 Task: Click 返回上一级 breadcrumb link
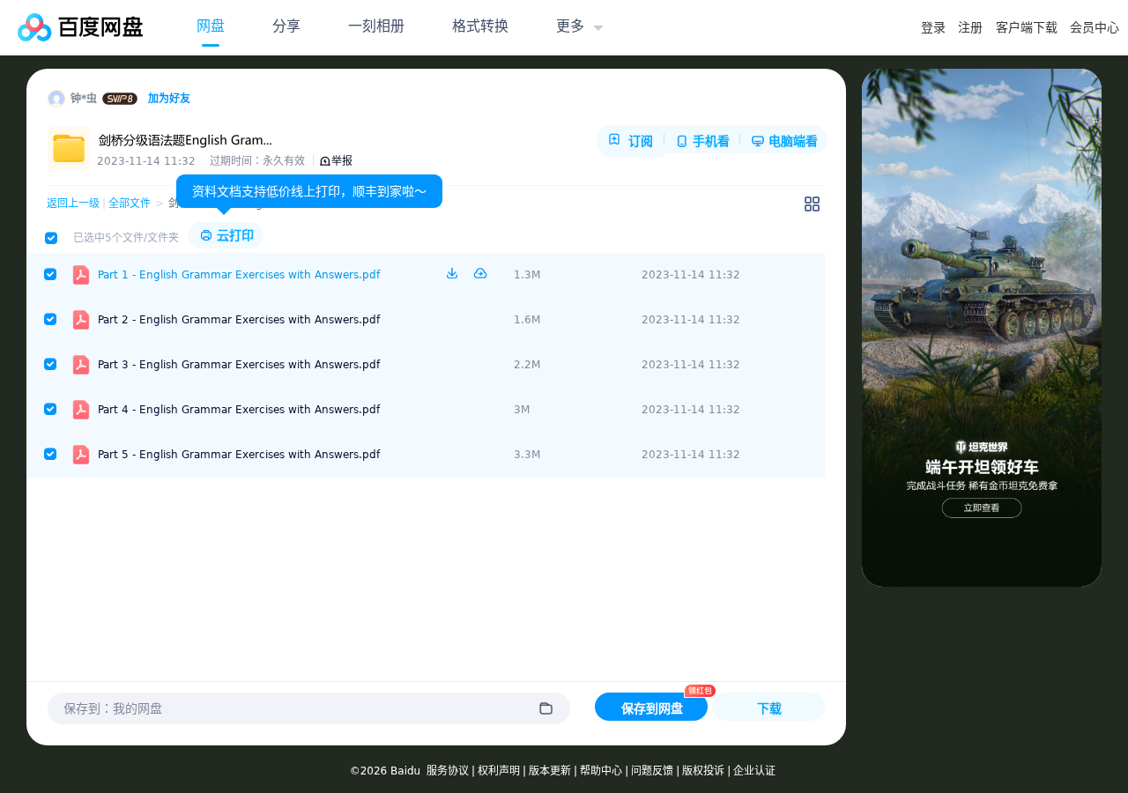(x=73, y=204)
